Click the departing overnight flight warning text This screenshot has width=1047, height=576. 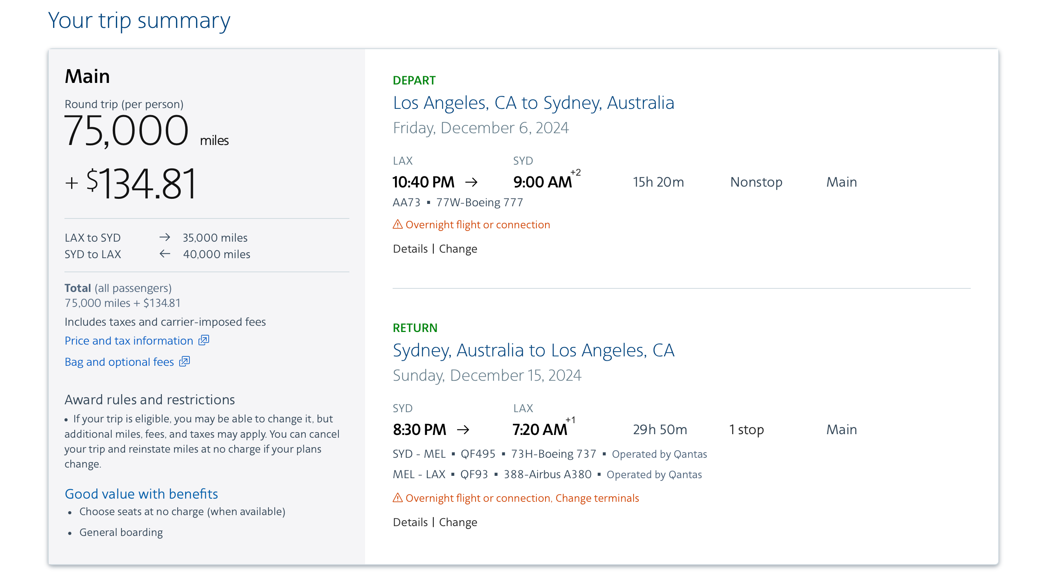click(x=477, y=225)
